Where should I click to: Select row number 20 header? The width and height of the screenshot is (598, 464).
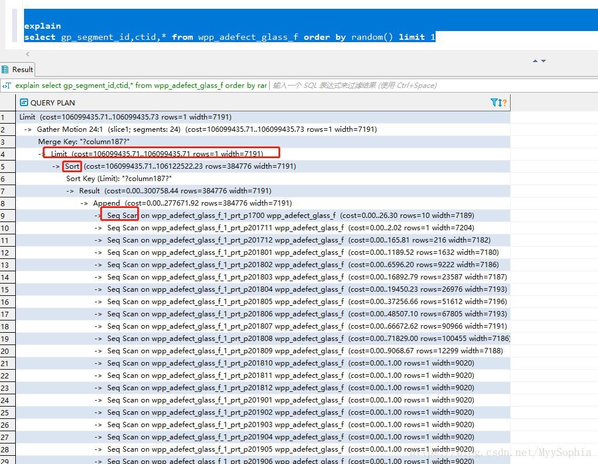(x=8, y=352)
